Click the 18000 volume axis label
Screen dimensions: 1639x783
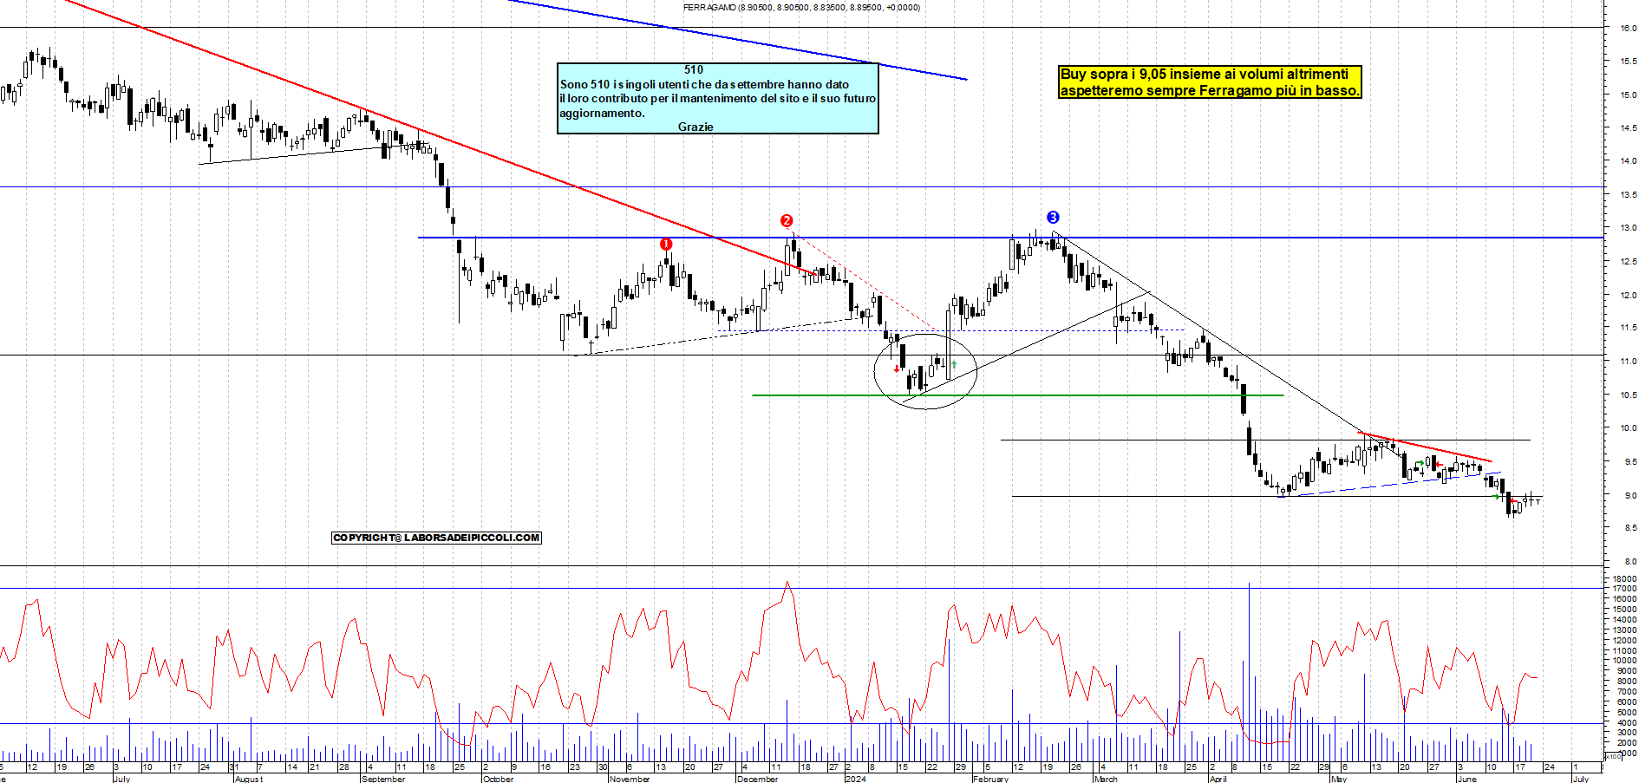[x=1624, y=578]
